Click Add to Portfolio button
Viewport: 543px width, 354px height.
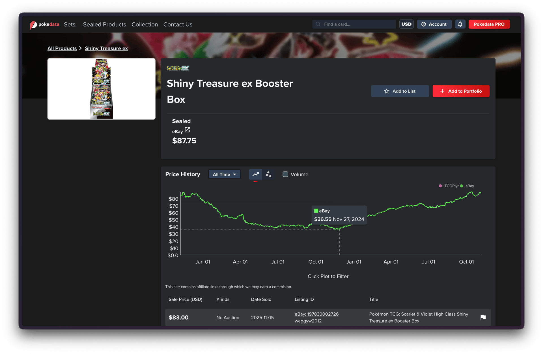pyautogui.click(x=461, y=91)
